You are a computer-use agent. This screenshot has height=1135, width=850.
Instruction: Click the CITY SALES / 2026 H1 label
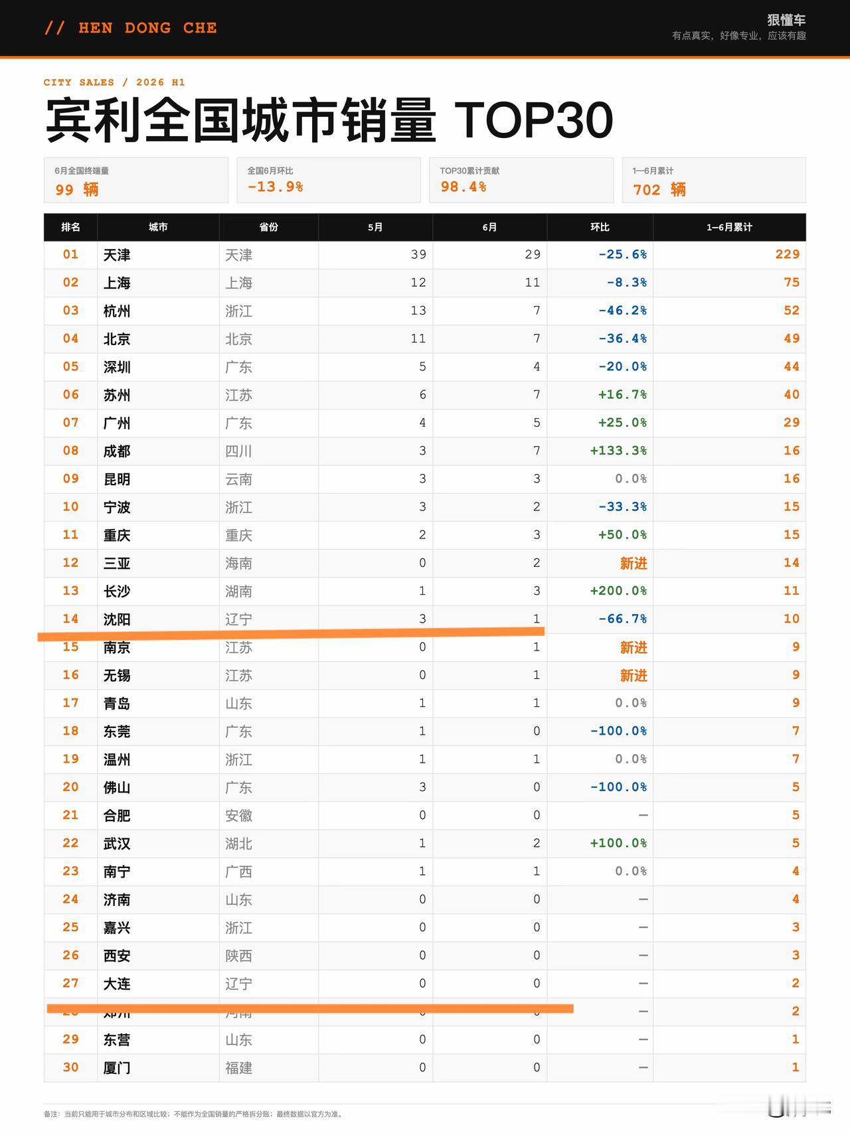(114, 82)
